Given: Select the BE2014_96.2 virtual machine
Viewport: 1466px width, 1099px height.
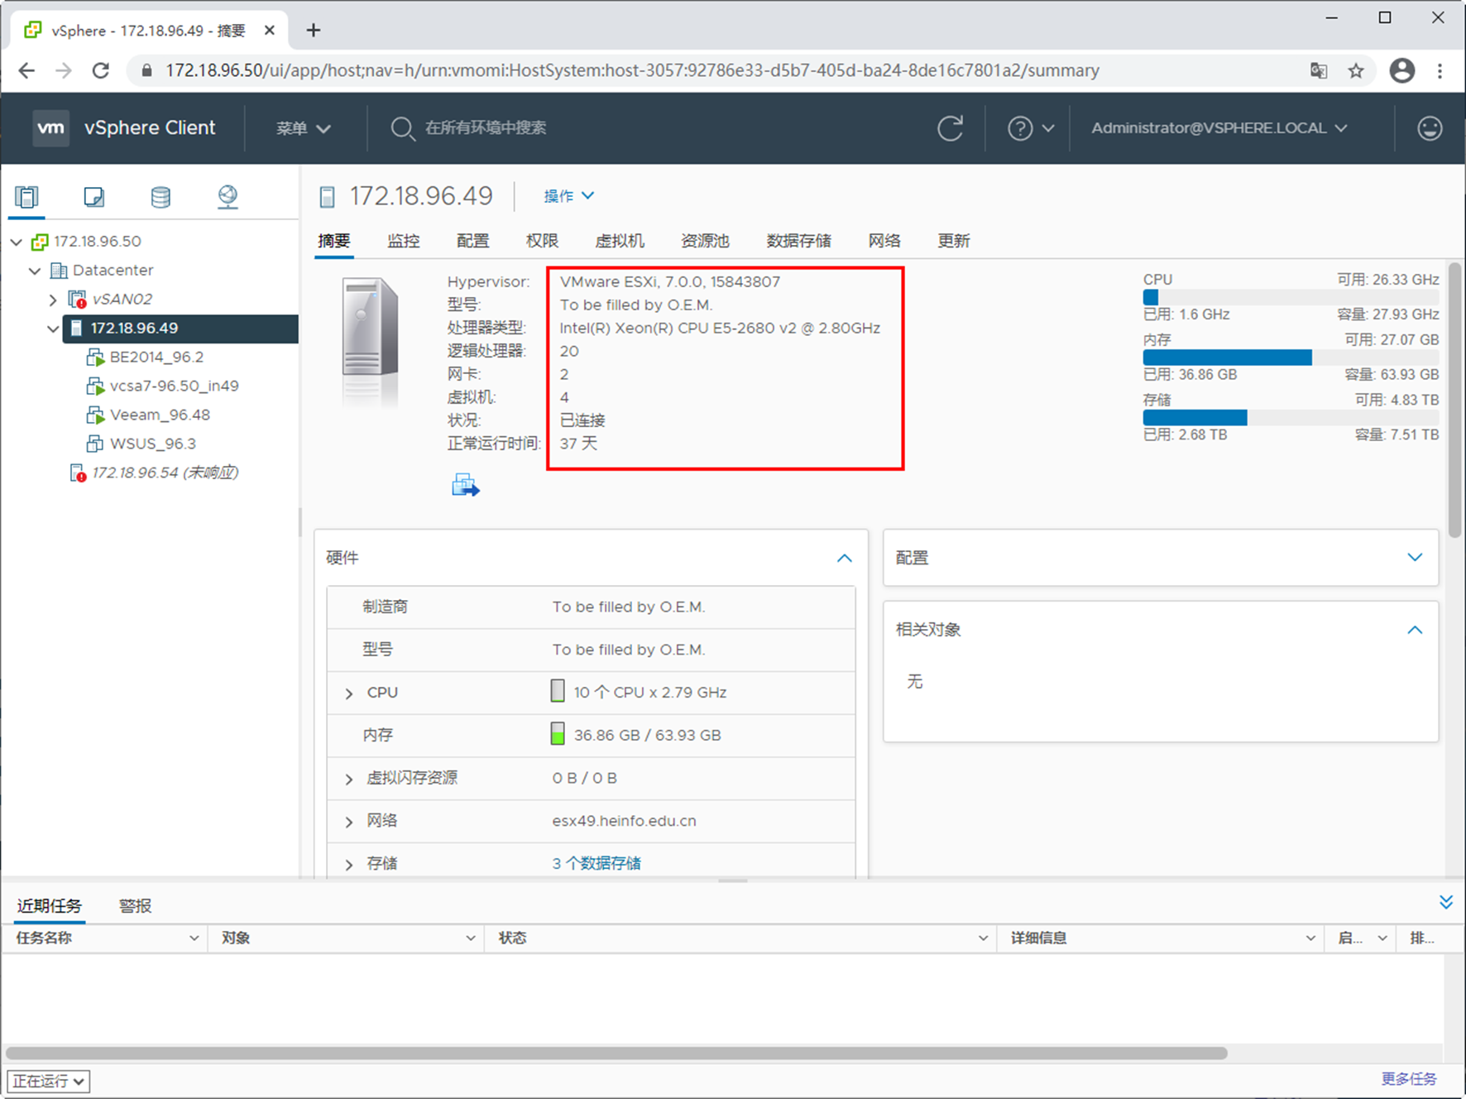Looking at the screenshot, I should point(156,357).
